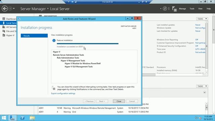Open the Help menu
This screenshot has height=121, width=215.
(x=209, y=9)
